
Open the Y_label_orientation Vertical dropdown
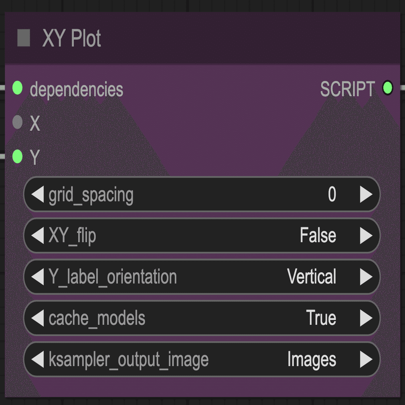202,277
